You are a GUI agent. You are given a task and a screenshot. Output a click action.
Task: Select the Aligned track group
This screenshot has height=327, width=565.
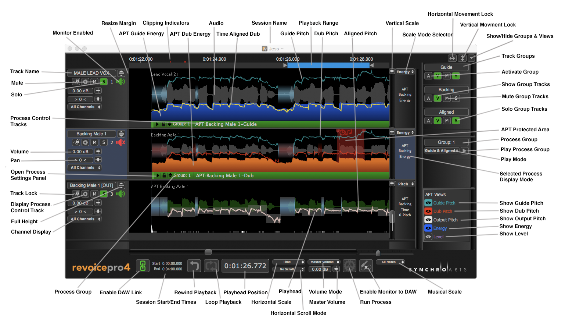pos(446,112)
